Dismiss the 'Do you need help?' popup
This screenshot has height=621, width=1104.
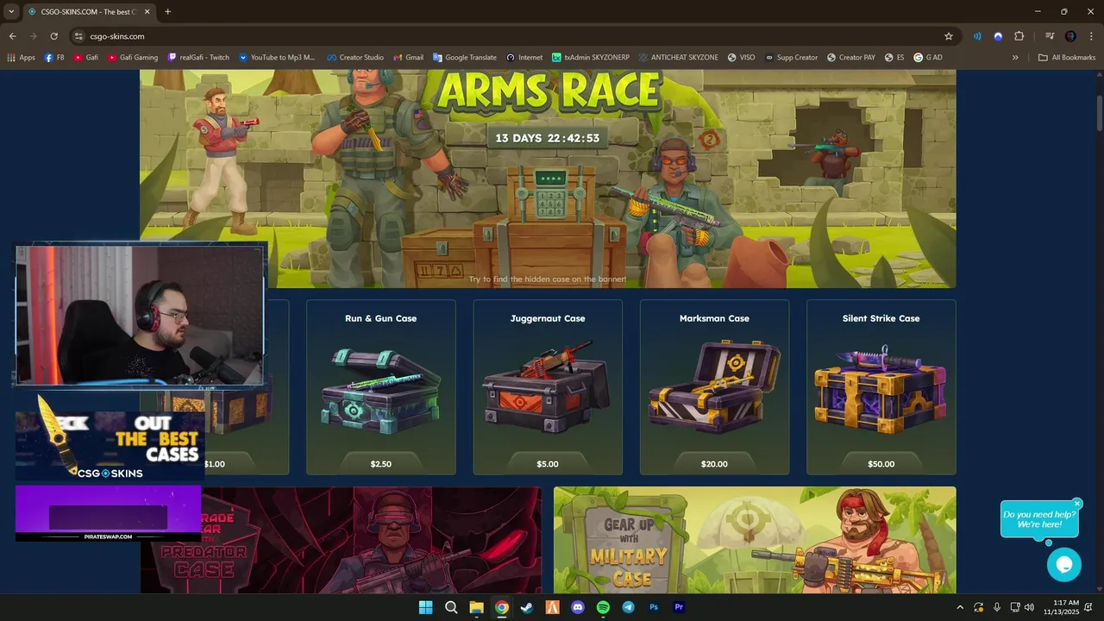[x=1077, y=504]
